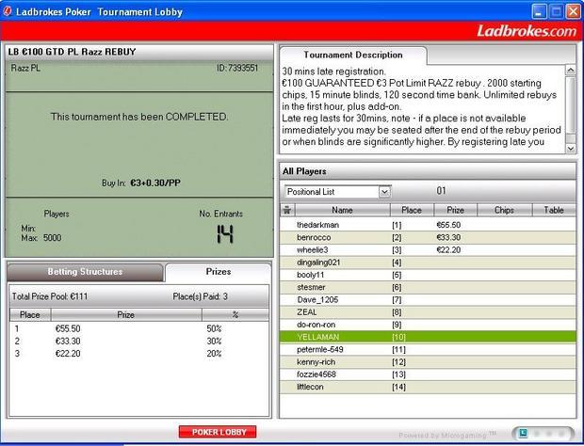584x446 pixels.
Task: Click the Total Prize Pool €111 text
Action: [50, 296]
